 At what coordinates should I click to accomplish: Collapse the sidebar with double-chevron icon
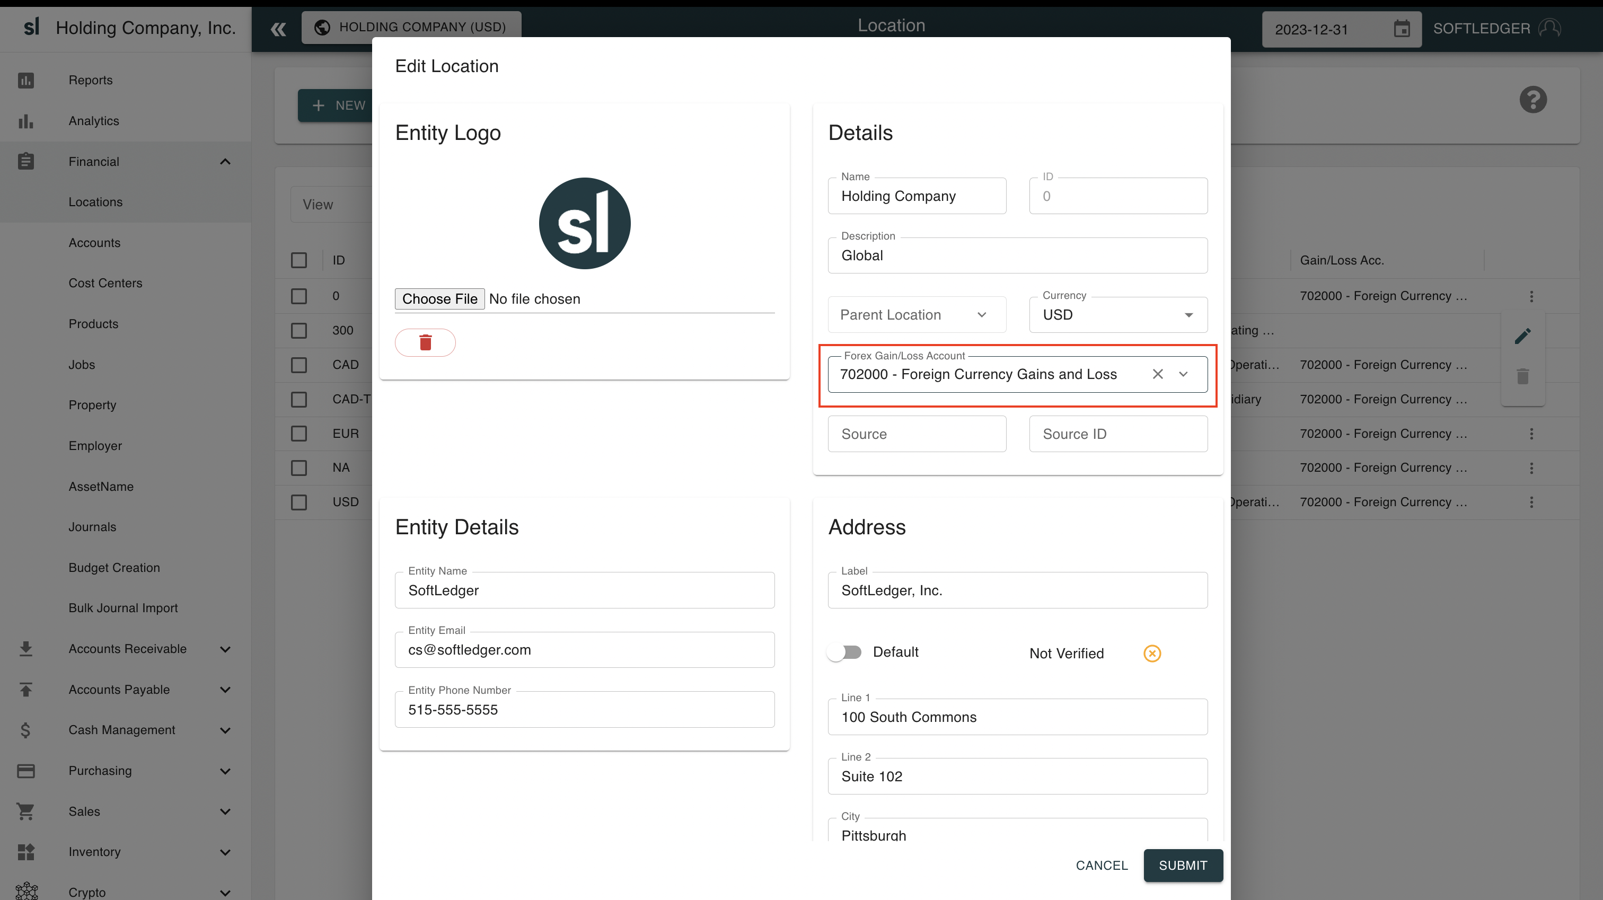pyautogui.click(x=278, y=29)
